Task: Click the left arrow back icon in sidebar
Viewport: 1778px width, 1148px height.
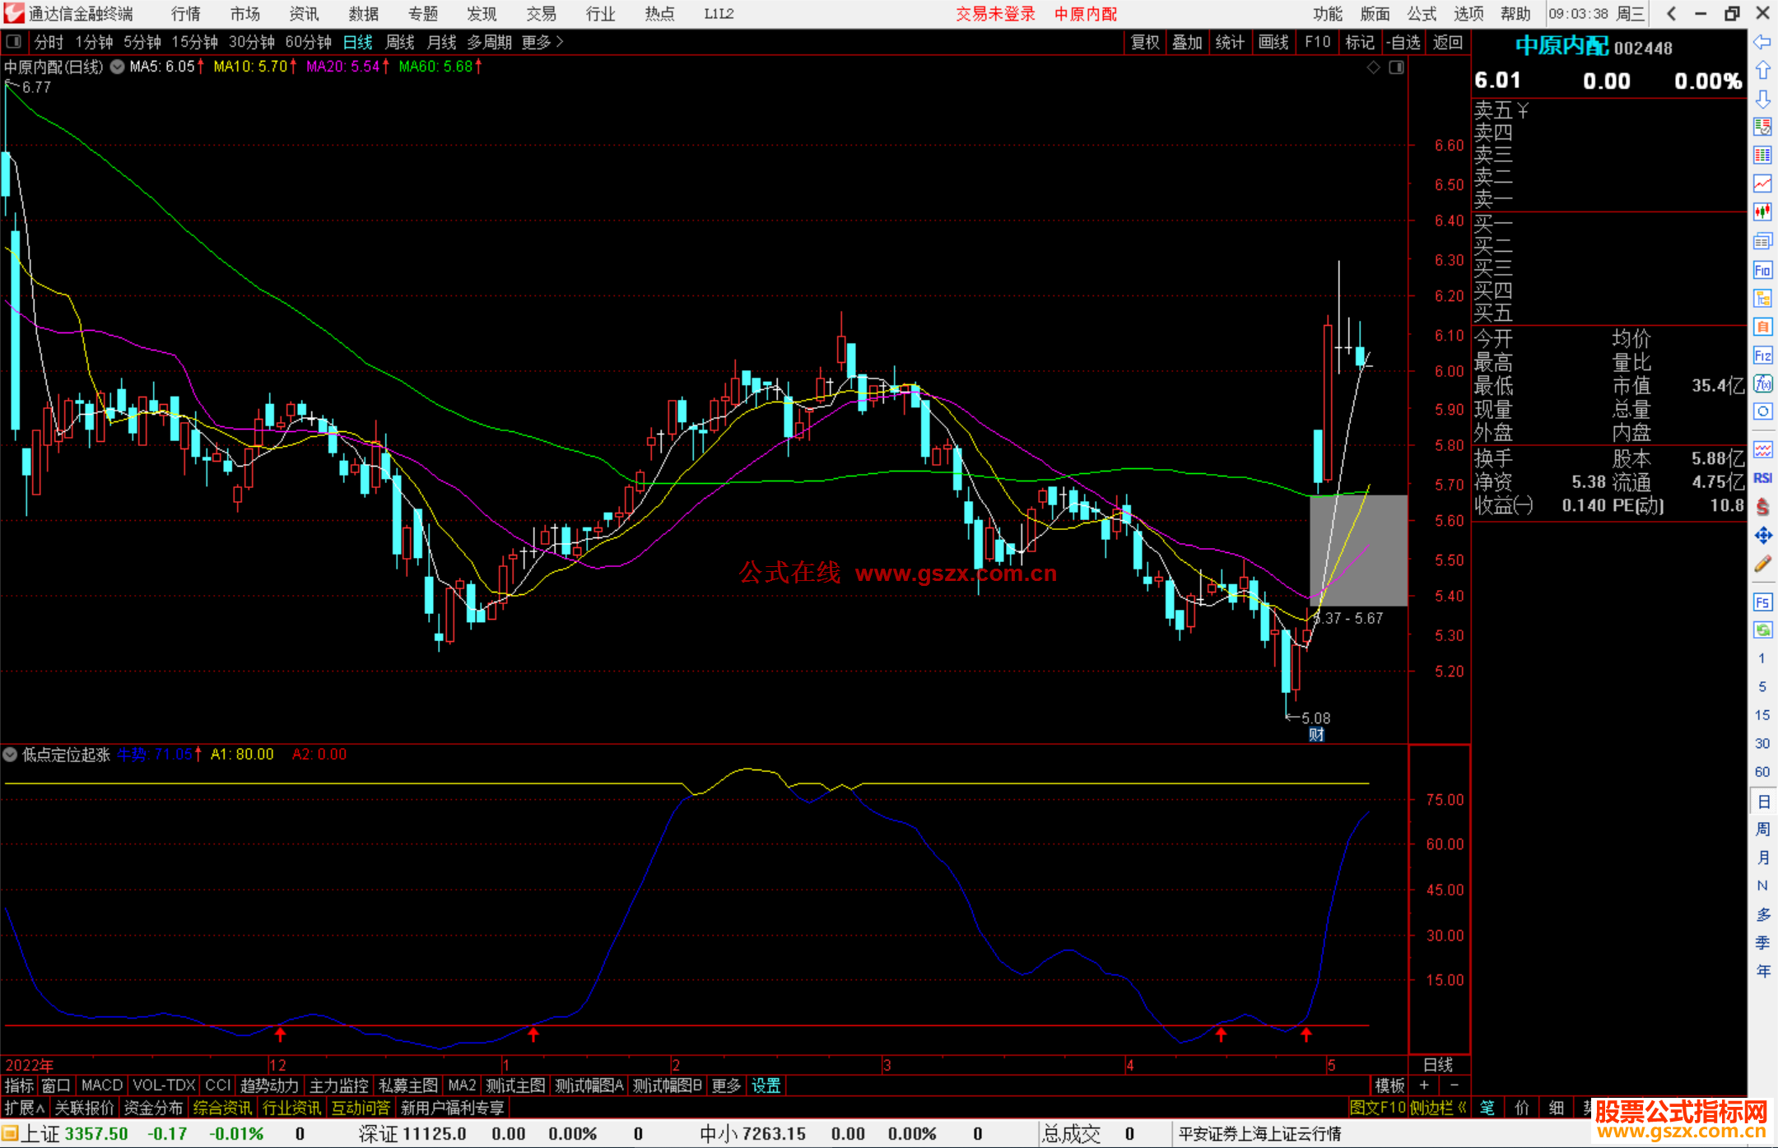Action: [x=1762, y=42]
